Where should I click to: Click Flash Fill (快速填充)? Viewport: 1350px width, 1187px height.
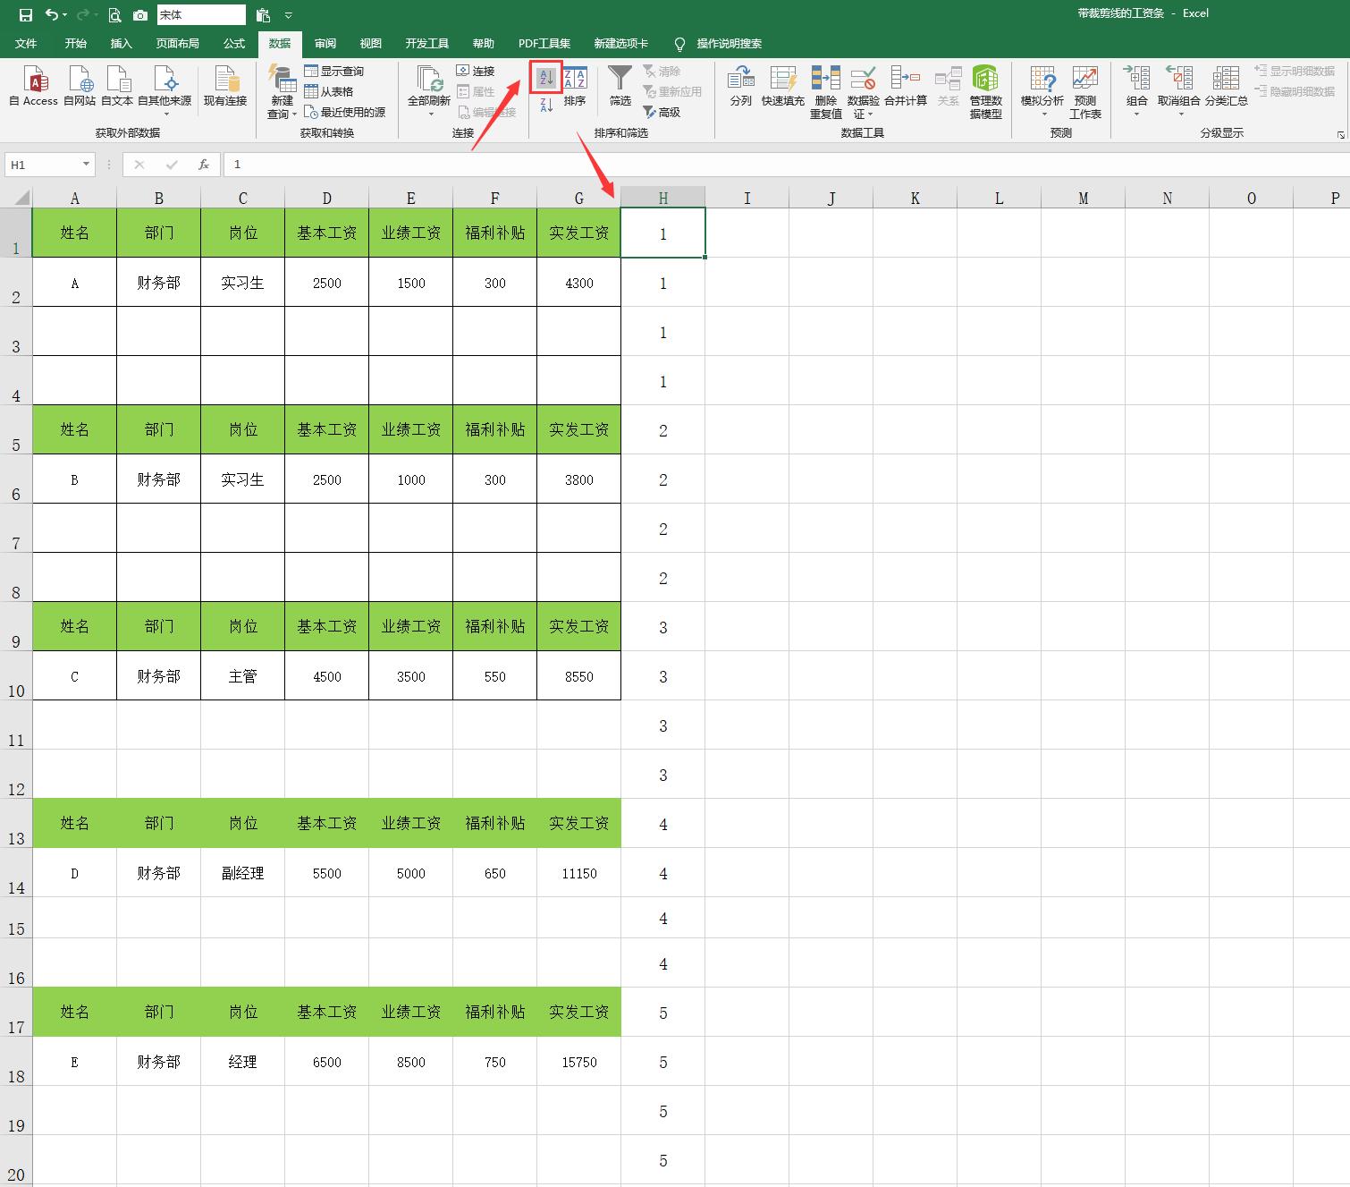click(x=783, y=87)
